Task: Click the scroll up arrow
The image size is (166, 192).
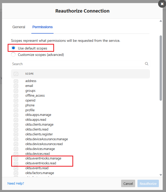Action: tap(161, 21)
